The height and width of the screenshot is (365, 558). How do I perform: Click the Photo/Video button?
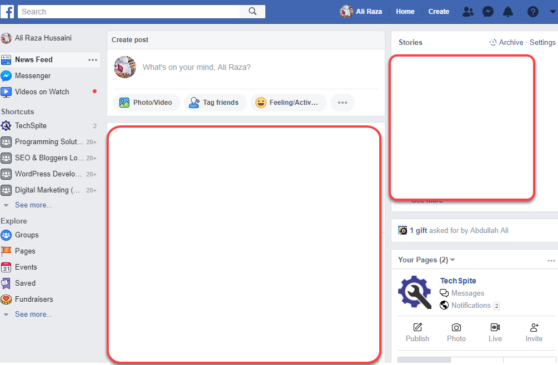coord(147,103)
